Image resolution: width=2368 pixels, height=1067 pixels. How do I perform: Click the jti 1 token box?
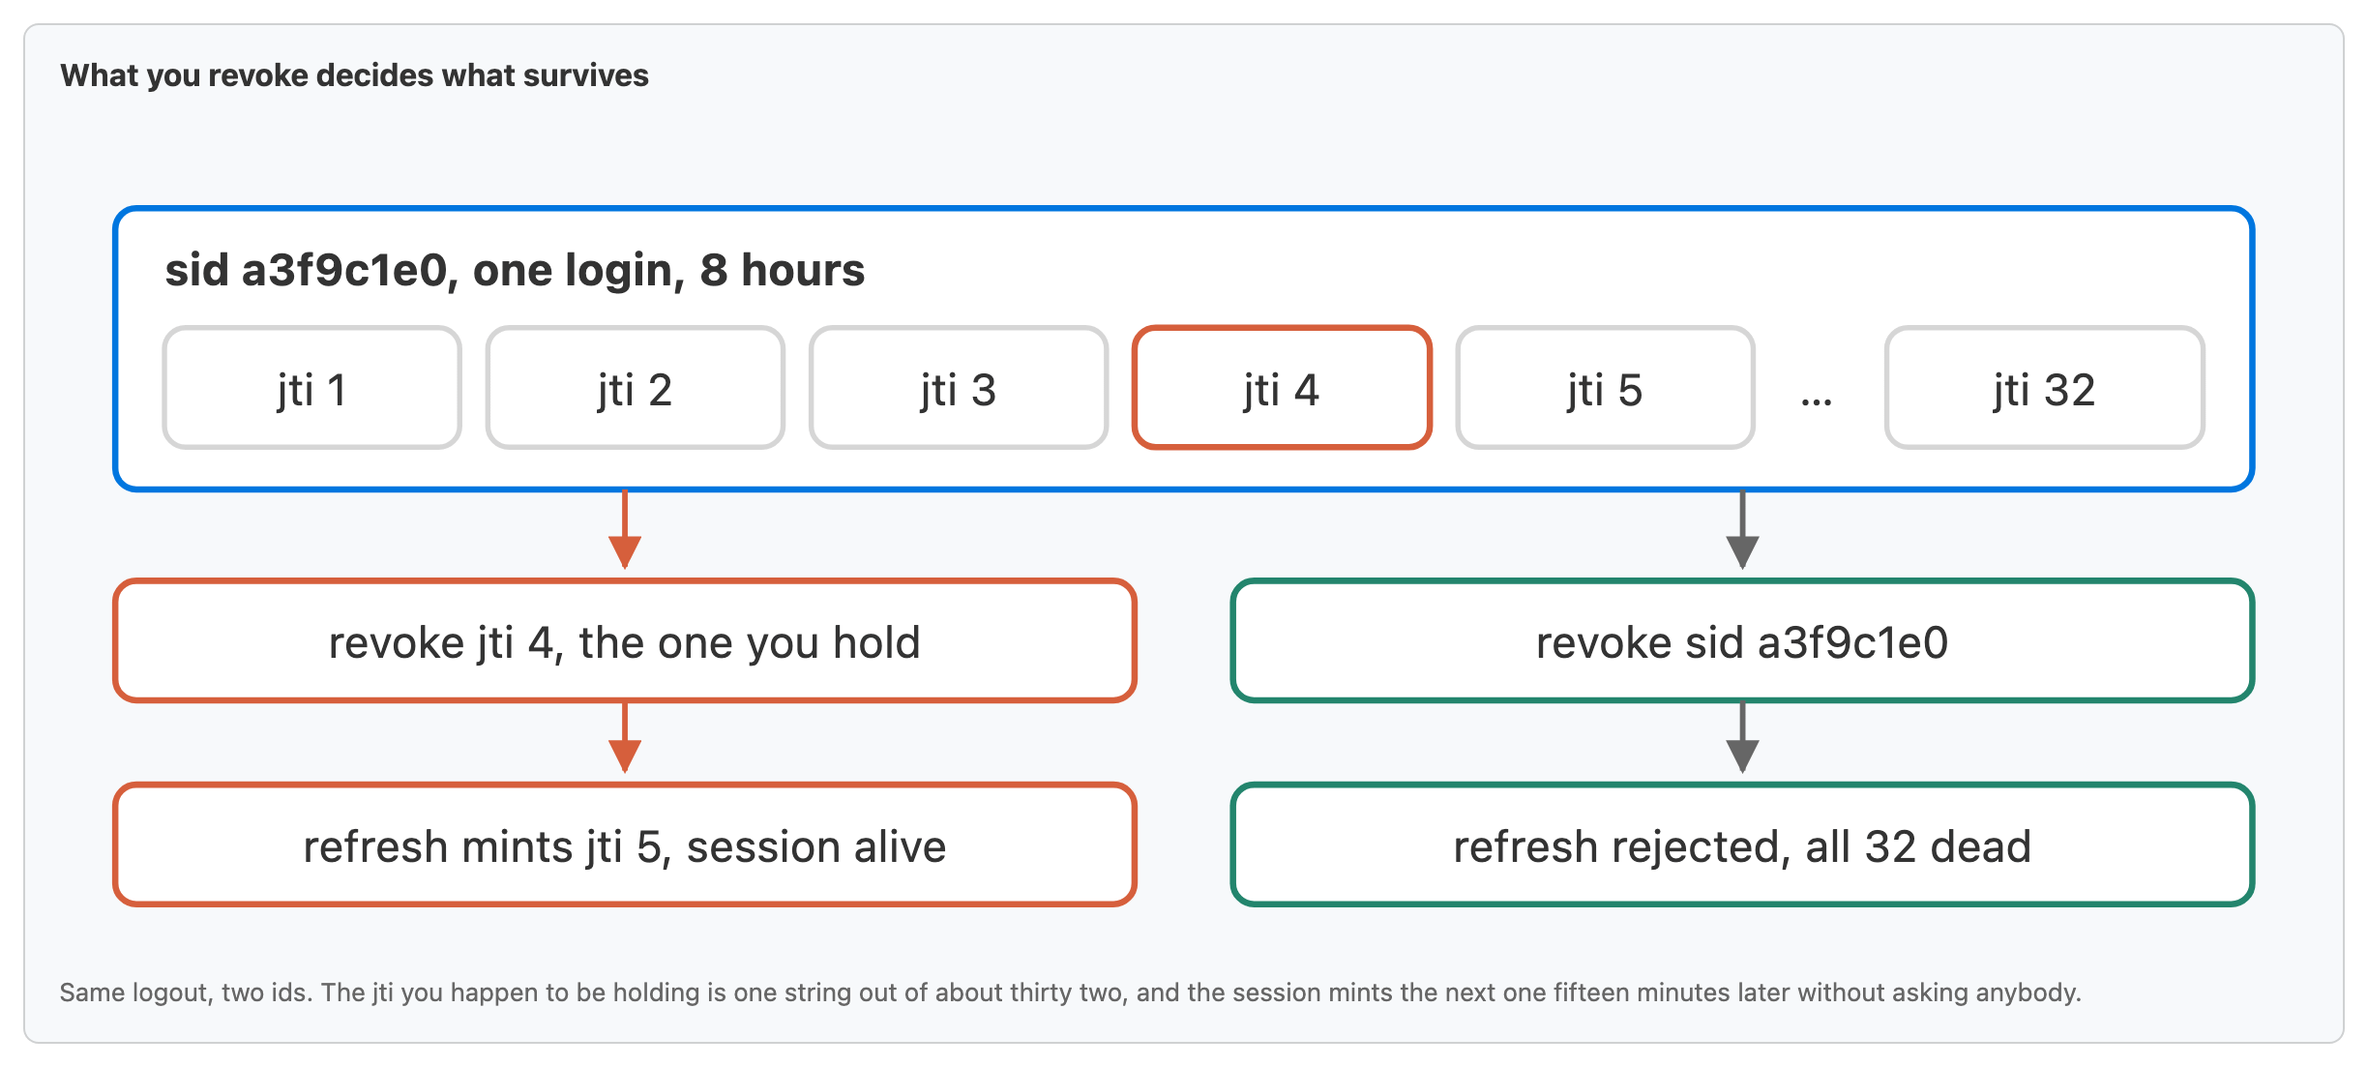pos(311,388)
